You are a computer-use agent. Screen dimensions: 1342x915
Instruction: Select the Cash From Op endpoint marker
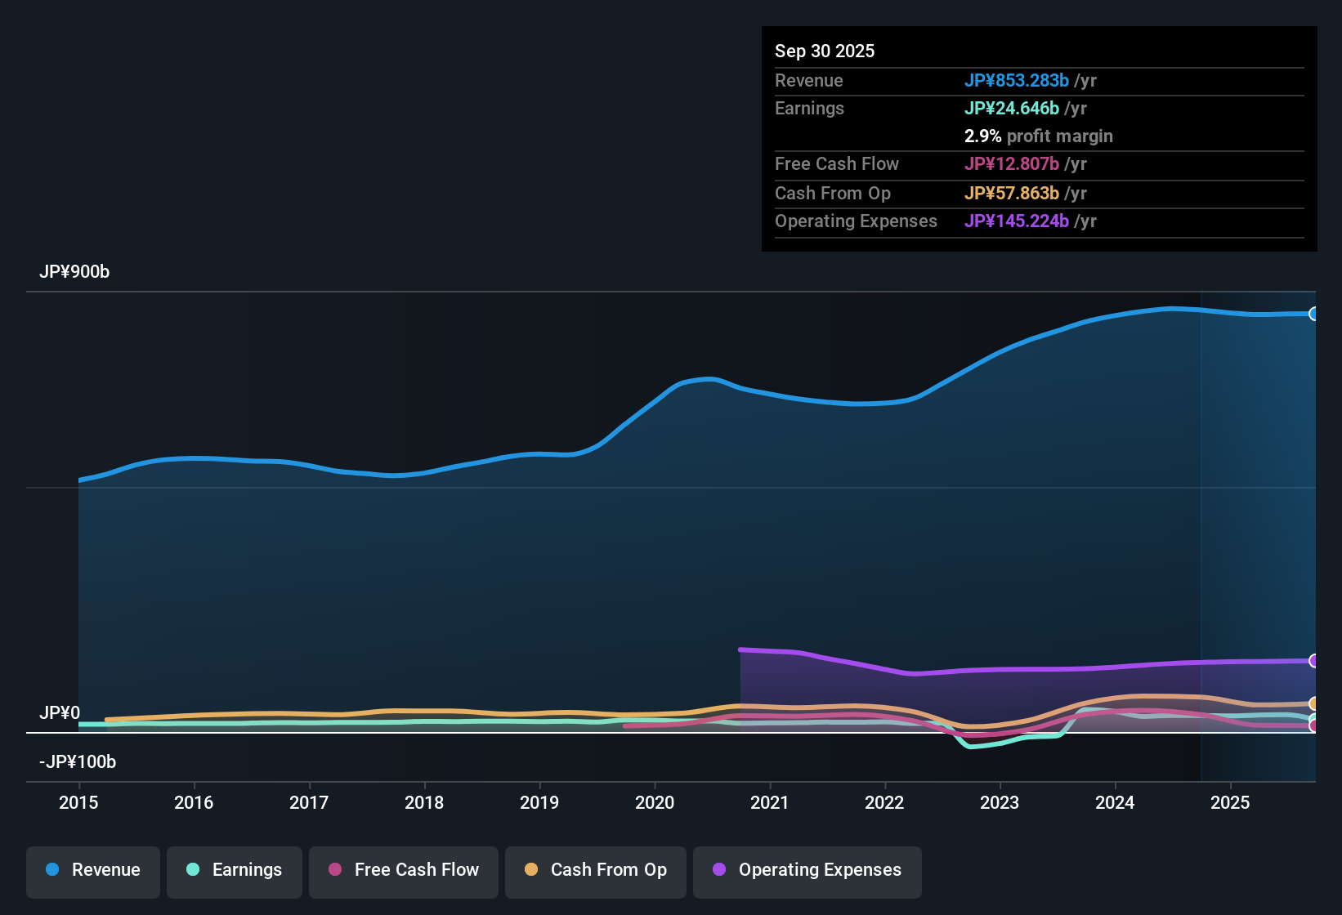pos(1314,703)
